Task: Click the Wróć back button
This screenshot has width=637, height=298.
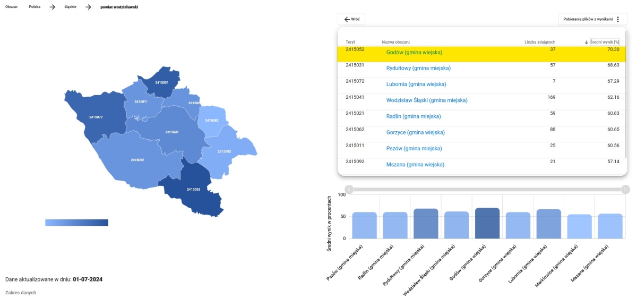Action: [x=351, y=19]
